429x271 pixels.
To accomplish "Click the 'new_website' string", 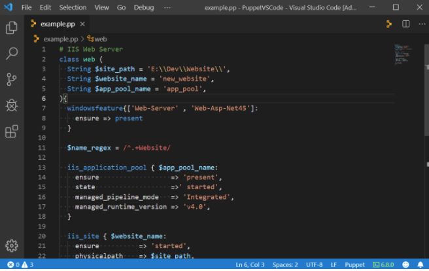I will 184,79.
